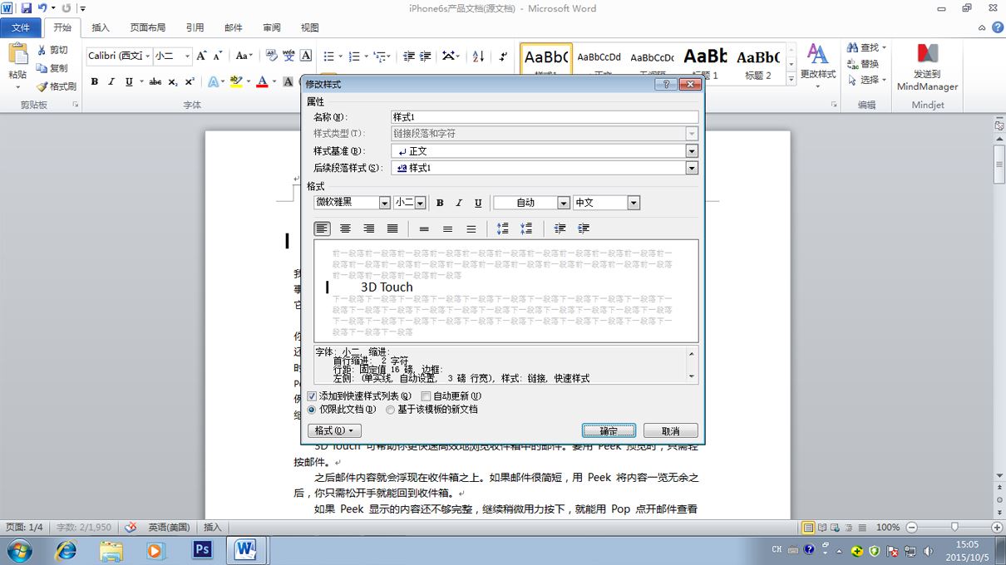This screenshot has height=565, width=1006.
Task: Click the zoom slider in status bar
Action: (x=954, y=527)
